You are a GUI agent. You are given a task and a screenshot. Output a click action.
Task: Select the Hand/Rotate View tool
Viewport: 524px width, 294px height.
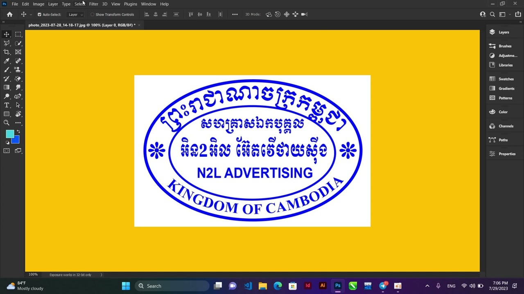[18, 114]
